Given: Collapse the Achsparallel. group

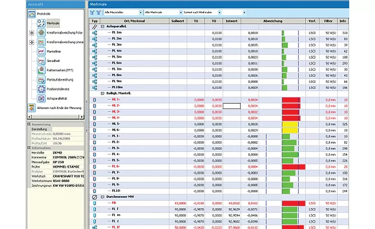Looking at the screenshot, I should tap(102, 27).
